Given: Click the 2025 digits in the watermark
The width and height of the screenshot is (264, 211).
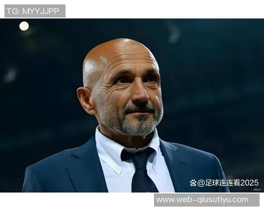Looking at the screenshot, I should click(x=249, y=183).
